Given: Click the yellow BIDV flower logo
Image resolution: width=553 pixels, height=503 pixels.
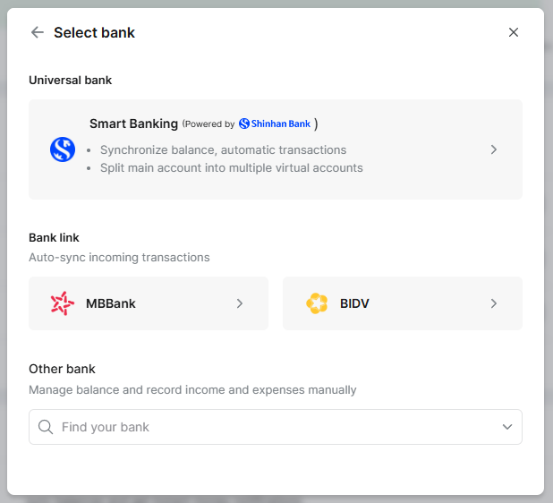Looking at the screenshot, I should coord(317,303).
